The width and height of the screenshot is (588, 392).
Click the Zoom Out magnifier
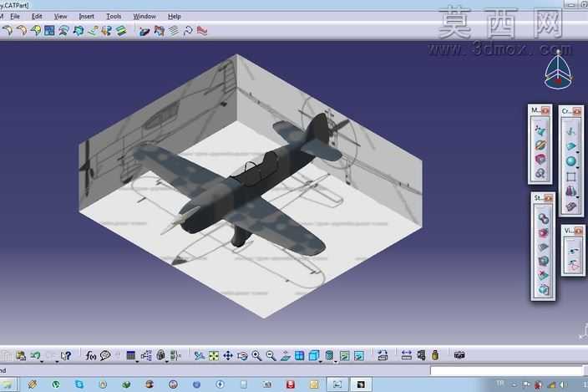(x=271, y=355)
